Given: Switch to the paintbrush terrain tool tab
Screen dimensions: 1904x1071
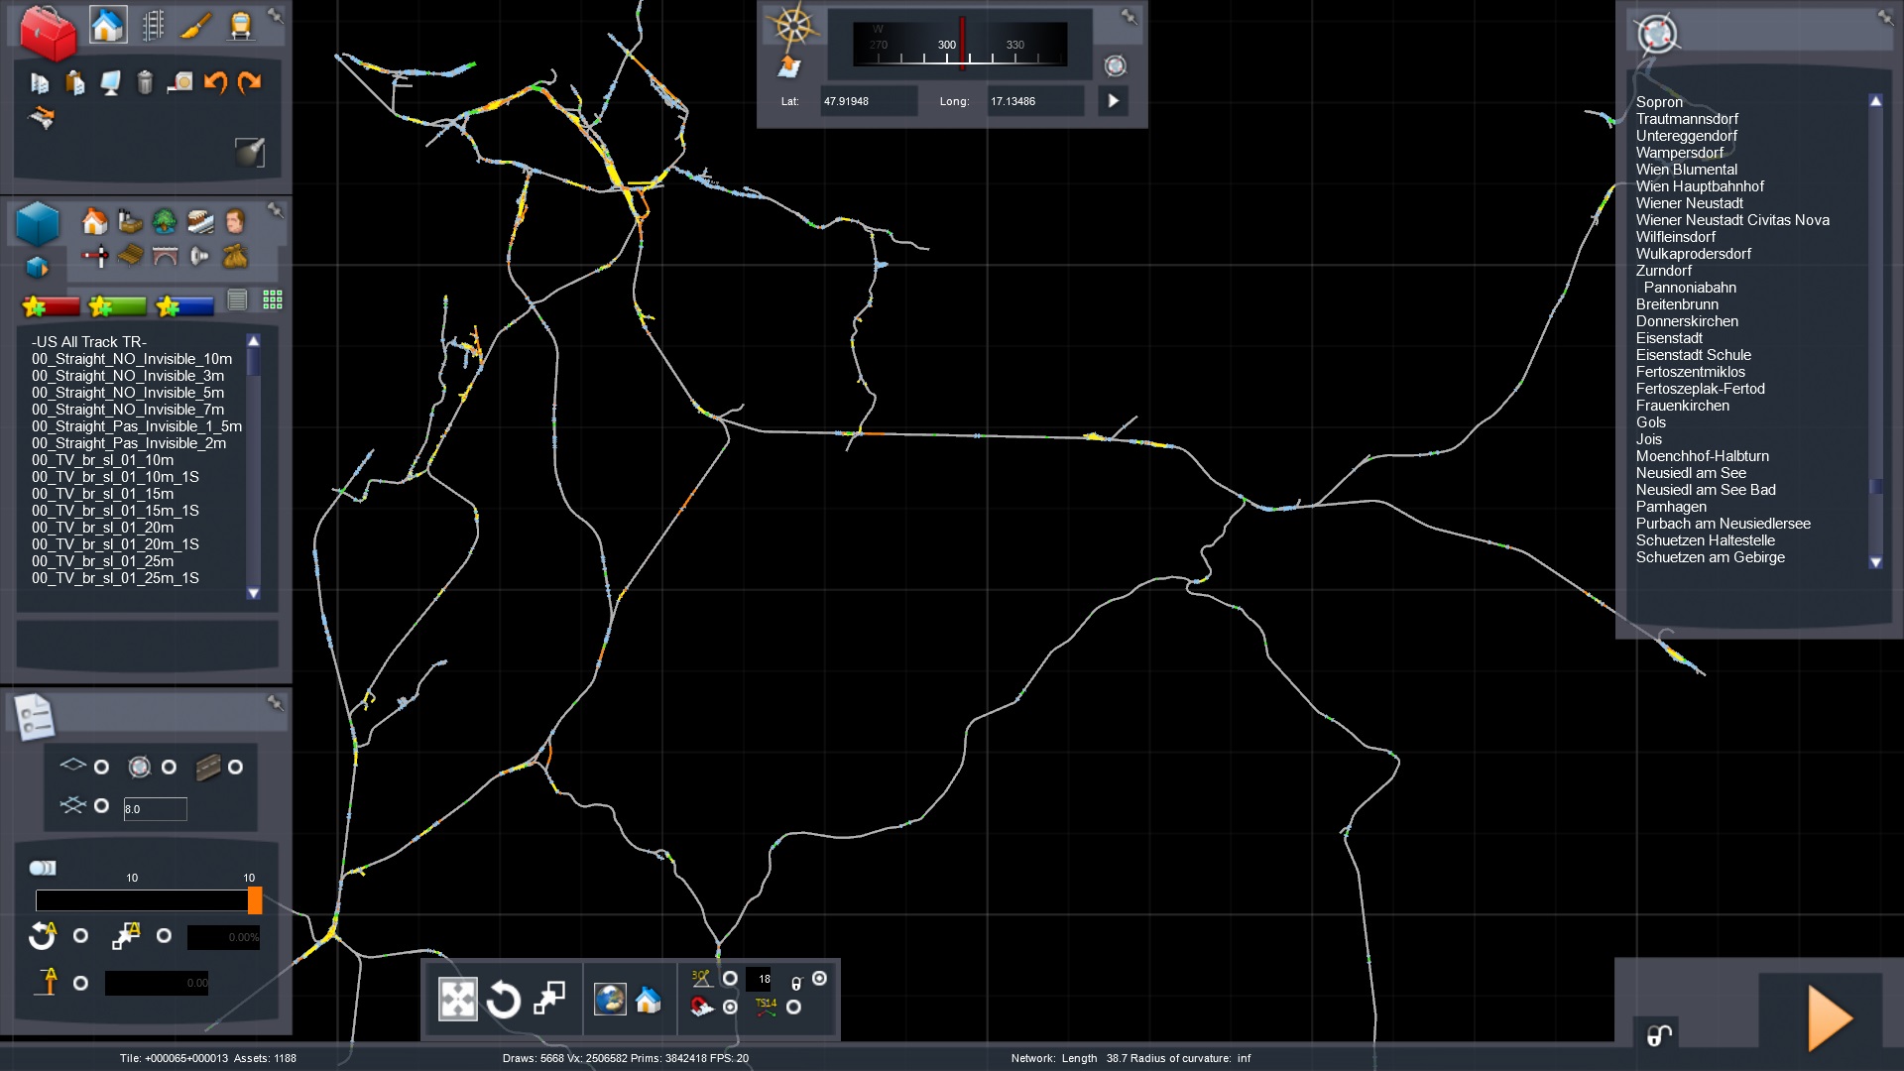Looking at the screenshot, I should 196,25.
